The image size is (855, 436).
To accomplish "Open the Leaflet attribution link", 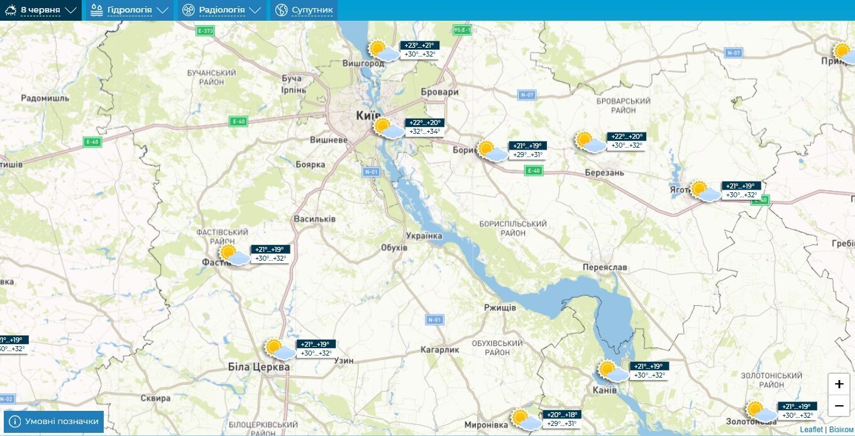I will pos(811,430).
